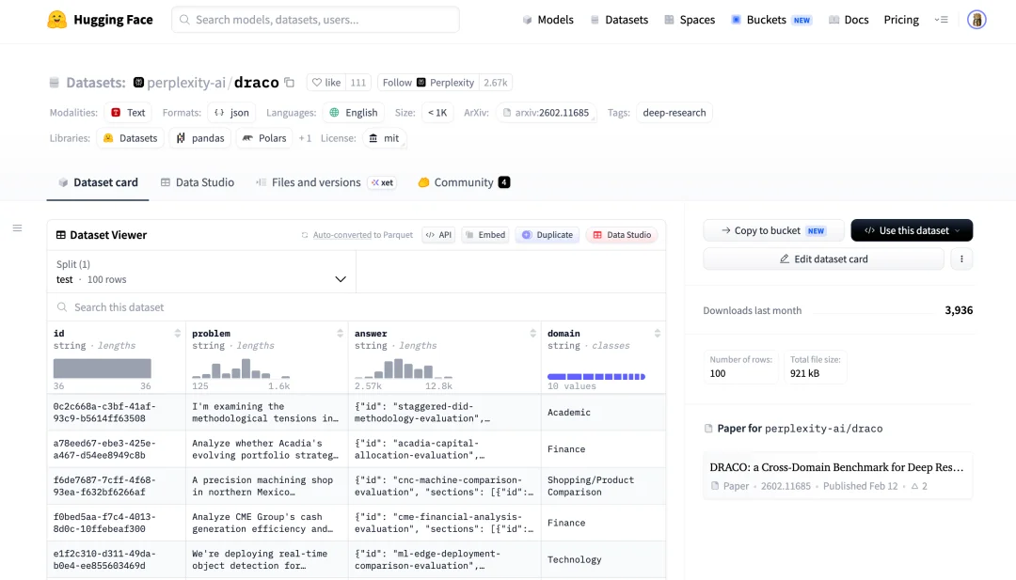This screenshot has height=580, width=1016.
Task: Open Data Studio from viewer header
Action: click(x=622, y=235)
